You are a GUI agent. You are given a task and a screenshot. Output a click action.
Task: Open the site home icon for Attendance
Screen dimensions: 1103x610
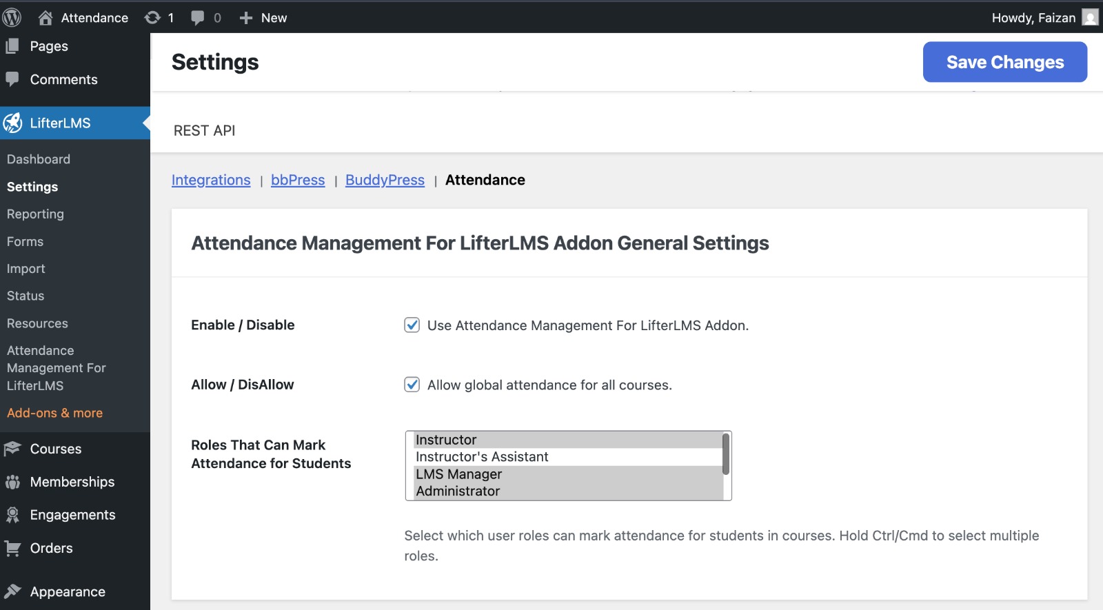(x=45, y=18)
